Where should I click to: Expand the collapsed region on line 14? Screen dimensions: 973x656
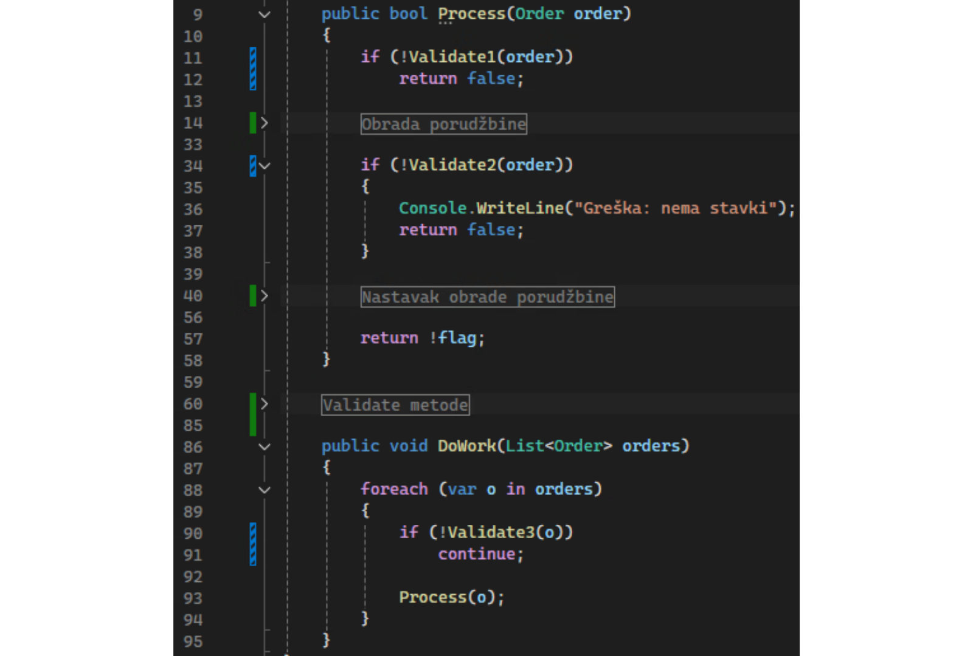pos(265,123)
